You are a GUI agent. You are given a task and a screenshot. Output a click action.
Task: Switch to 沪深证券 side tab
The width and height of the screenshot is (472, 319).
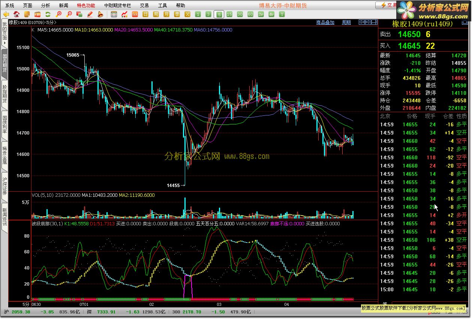[4, 187]
